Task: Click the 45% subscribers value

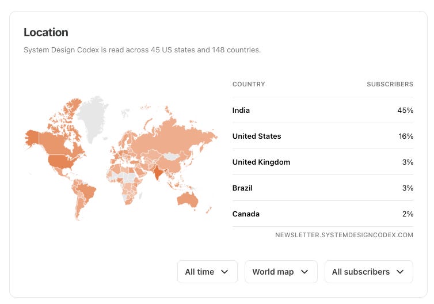Action: [x=405, y=110]
